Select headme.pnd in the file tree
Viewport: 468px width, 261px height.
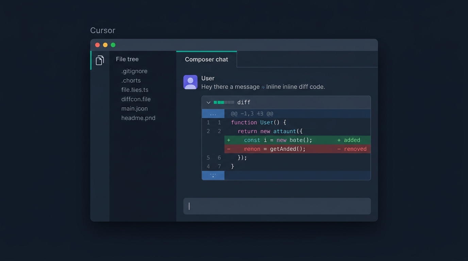(138, 118)
